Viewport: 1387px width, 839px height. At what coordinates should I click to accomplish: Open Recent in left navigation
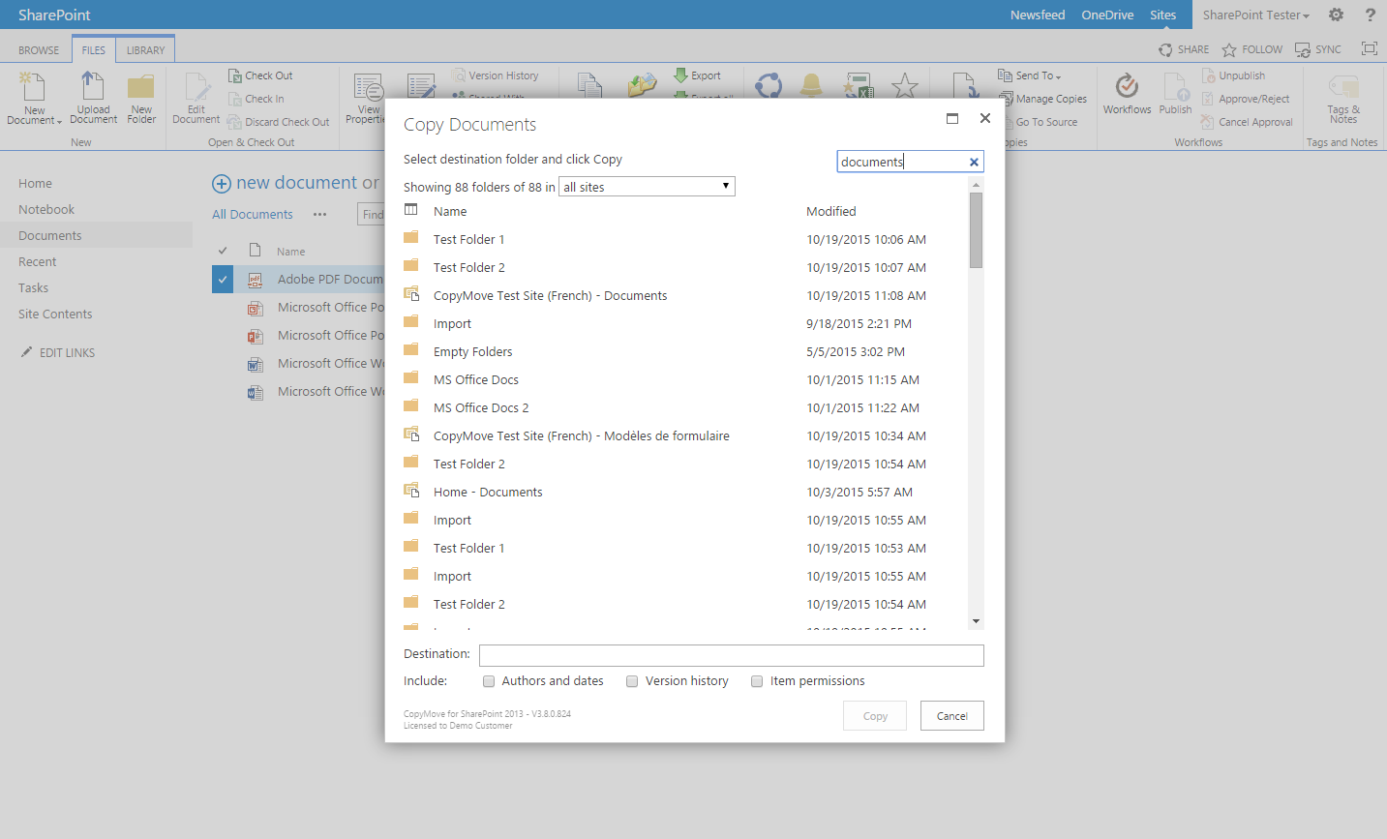click(37, 261)
